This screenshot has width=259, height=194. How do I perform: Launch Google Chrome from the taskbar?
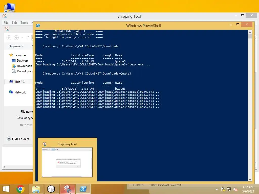(x=20, y=189)
